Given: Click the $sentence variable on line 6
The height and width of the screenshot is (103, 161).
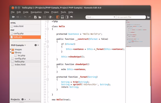Looking at the screenshot, I should [73, 34].
